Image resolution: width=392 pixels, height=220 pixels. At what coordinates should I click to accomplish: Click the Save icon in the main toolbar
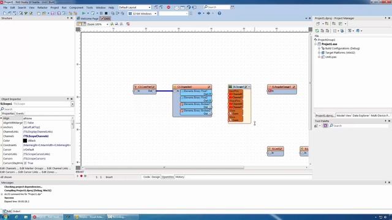(x=53, y=13)
